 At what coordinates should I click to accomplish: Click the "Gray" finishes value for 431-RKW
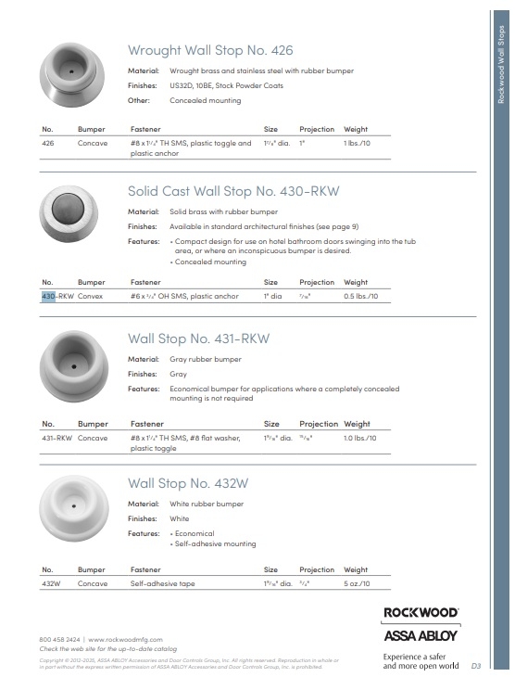tap(178, 375)
